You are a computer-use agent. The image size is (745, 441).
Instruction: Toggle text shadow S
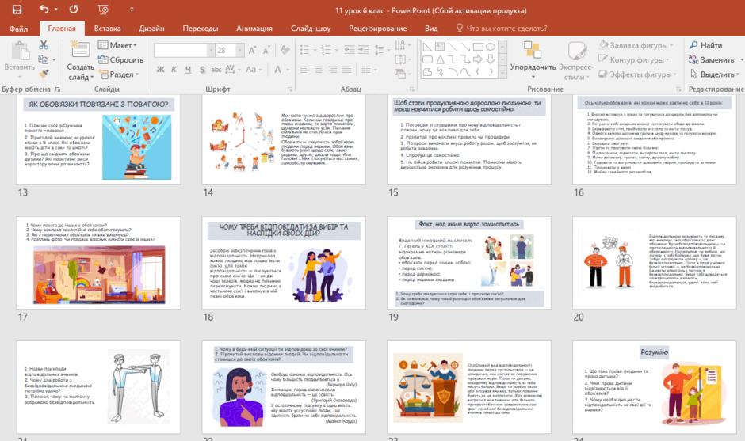pyautogui.click(x=202, y=70)
